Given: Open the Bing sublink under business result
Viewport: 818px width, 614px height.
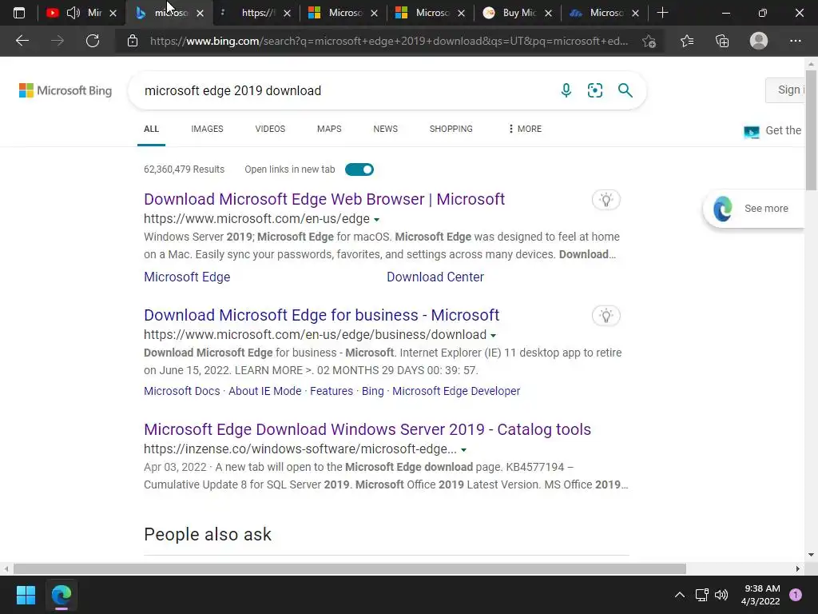Looking at the screenshot, I should [372, 391].
